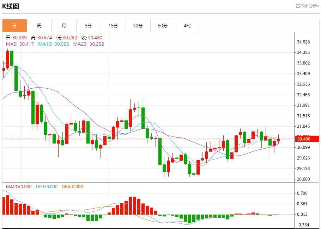The width and height of the screenshot is (321, 229).
Task: Switch to the 4时 four-hour tab
Action: [187, 26]
